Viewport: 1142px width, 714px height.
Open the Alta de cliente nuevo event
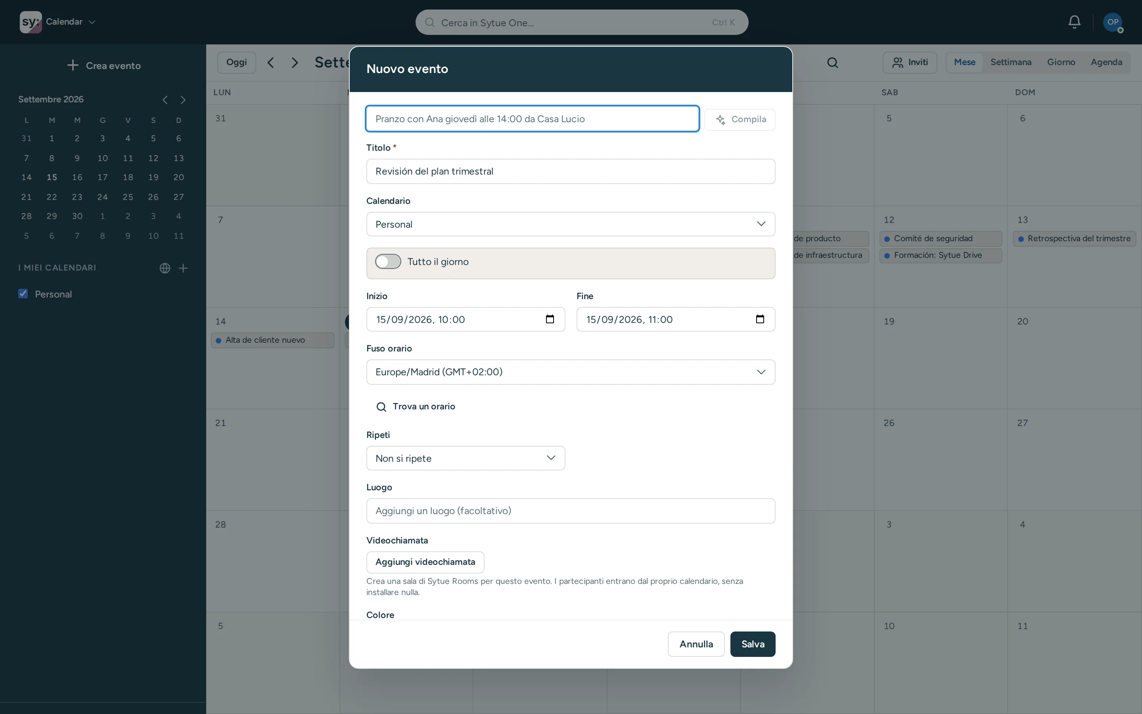pos(273,340)
